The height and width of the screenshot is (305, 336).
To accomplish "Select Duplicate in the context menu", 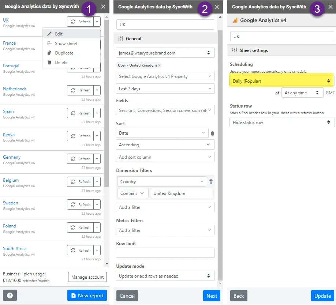I will (x=71, y=53).
